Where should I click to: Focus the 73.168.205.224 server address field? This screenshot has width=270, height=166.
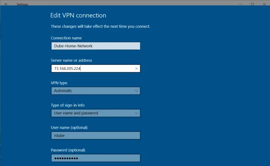point(96,69)
